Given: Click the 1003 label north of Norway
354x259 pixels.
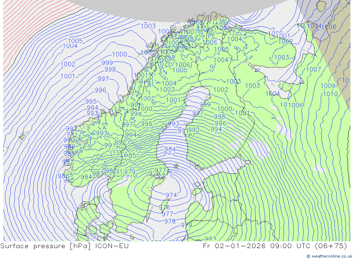Looking at the screenshot, I should (x=148, y=26).
